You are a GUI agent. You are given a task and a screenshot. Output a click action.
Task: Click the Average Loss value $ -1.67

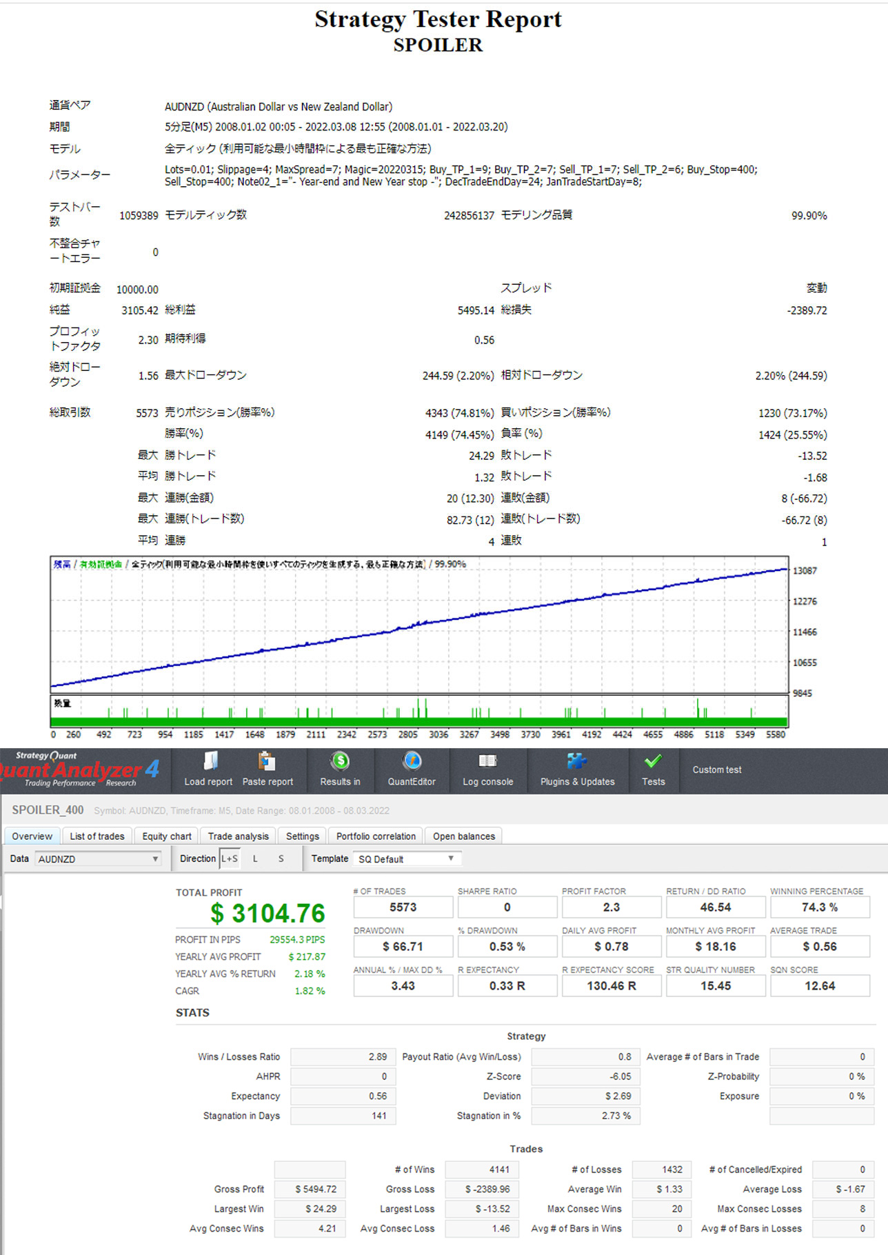pyautogui.click(x=842, y=1189)
